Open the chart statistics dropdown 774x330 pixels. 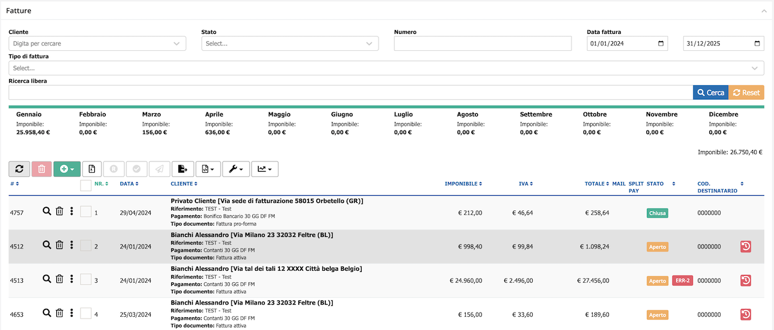(264, 169)
